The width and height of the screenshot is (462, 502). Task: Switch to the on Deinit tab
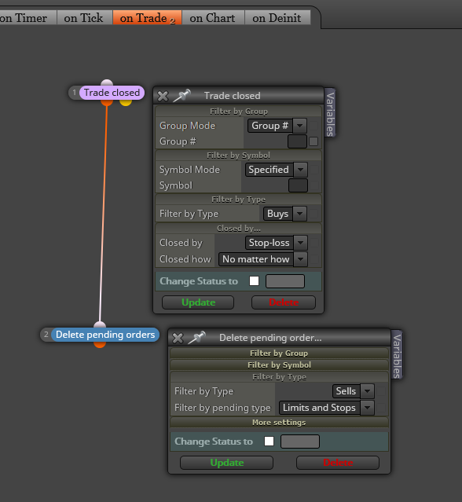pos(277,18)
